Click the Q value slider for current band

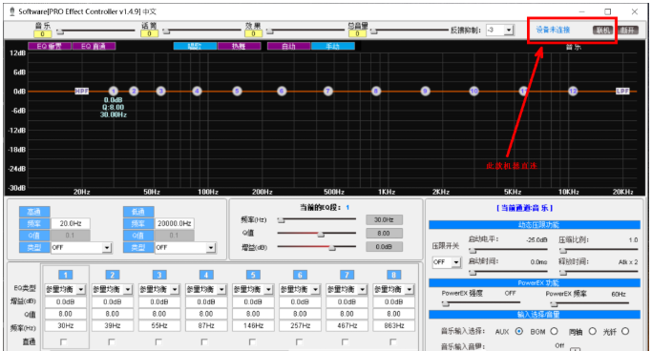tap(317, 234)
